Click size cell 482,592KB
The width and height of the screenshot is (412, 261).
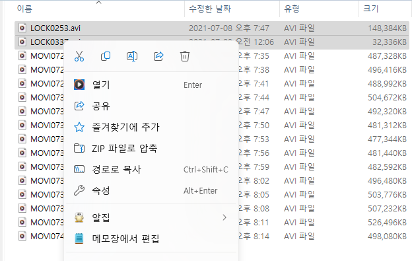(x=388, y=167)
